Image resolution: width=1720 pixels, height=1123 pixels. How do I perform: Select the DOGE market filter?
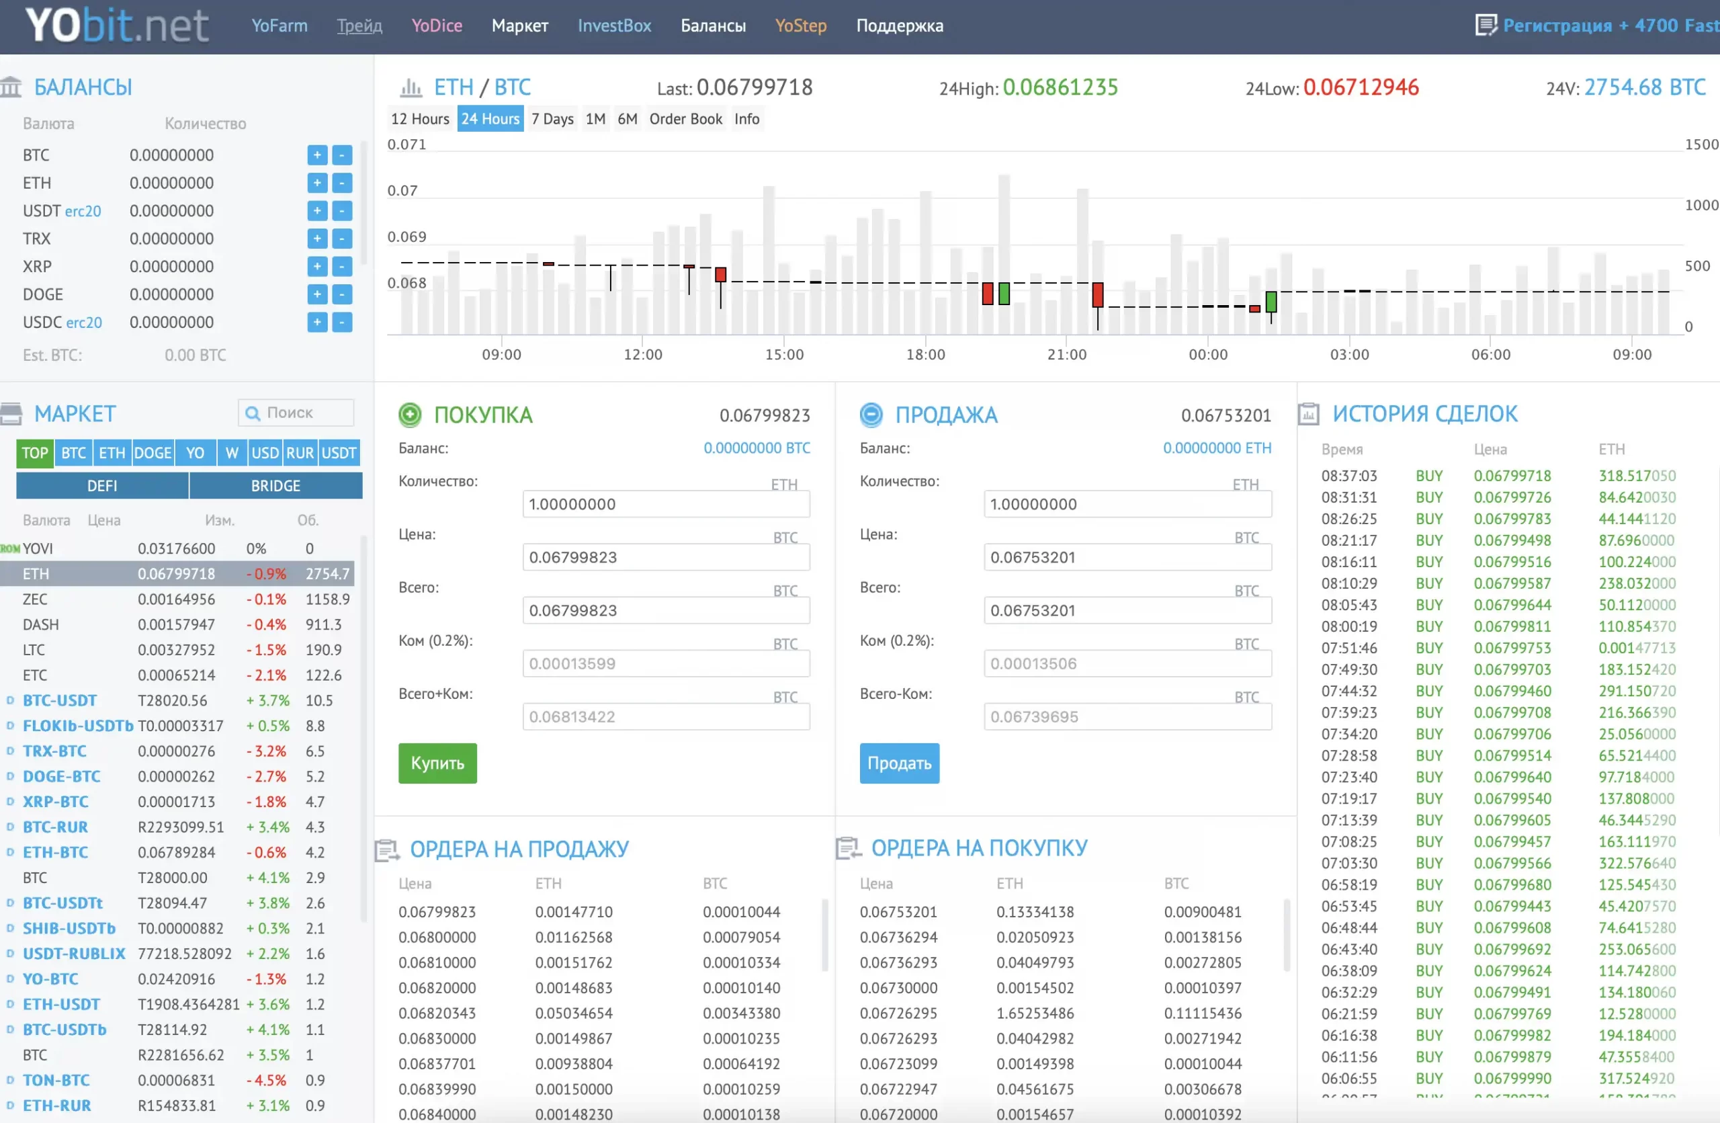click(153, 452)
